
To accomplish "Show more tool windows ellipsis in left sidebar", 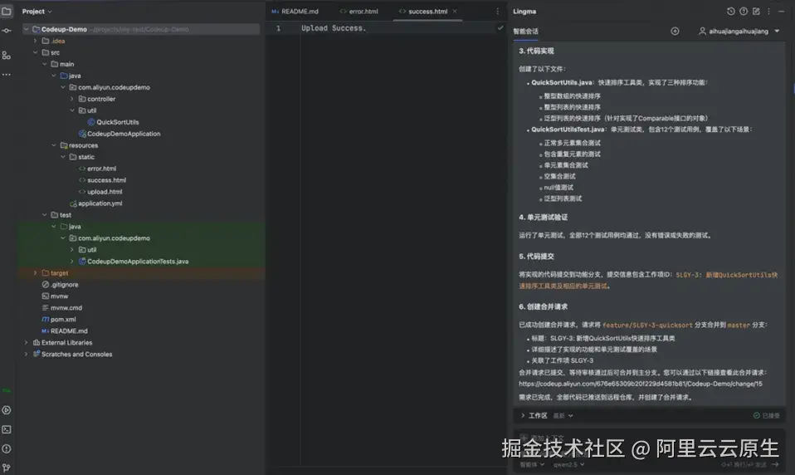I will click(x=7, y=75).
